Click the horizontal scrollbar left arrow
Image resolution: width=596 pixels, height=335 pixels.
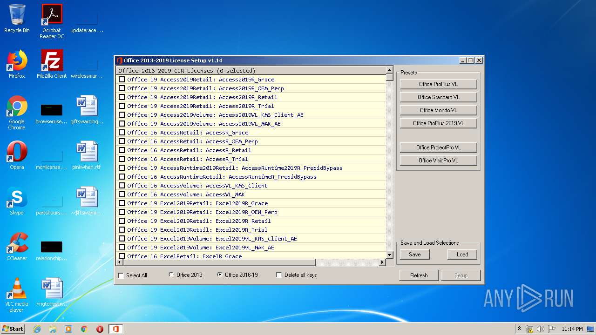click(x=120, y=262)
